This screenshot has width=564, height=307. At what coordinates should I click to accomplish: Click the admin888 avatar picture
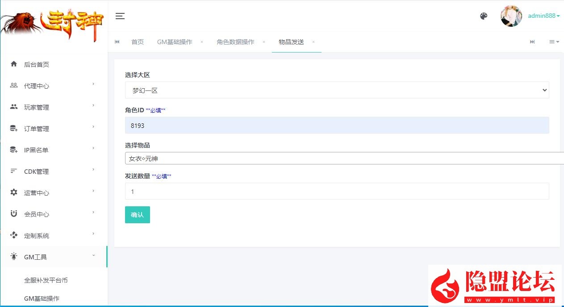pyautogui.click(x=511, y=16)
